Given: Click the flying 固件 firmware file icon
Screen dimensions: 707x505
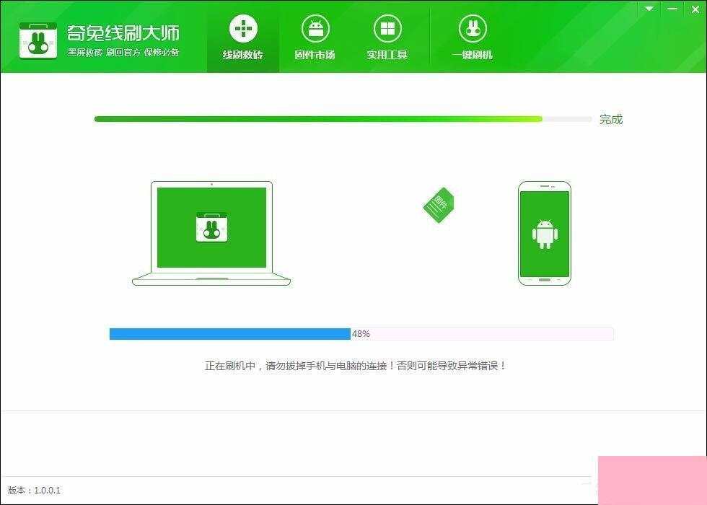Looking at the screenshot, I should [x=439, y=205].
